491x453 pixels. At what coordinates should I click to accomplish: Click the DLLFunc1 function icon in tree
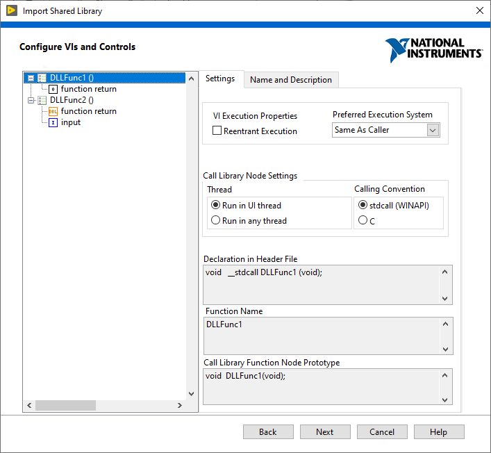click(42, 78)
